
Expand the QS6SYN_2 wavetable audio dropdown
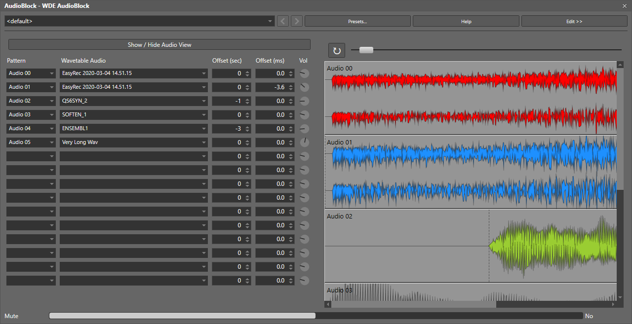[x=204, y=101]
